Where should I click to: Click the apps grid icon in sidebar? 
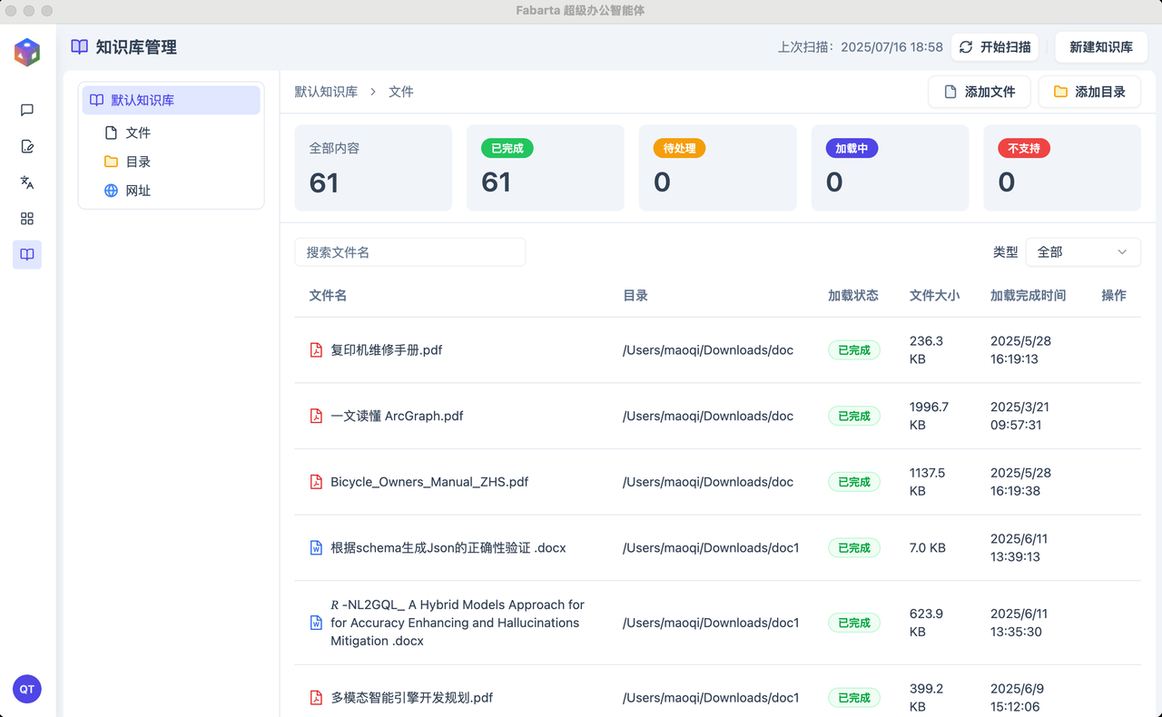point(27,219)
